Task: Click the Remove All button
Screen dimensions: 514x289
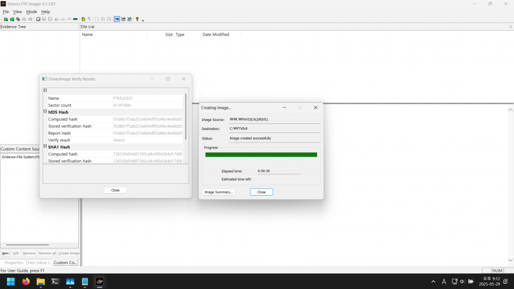Action: [x=47, y=253]
